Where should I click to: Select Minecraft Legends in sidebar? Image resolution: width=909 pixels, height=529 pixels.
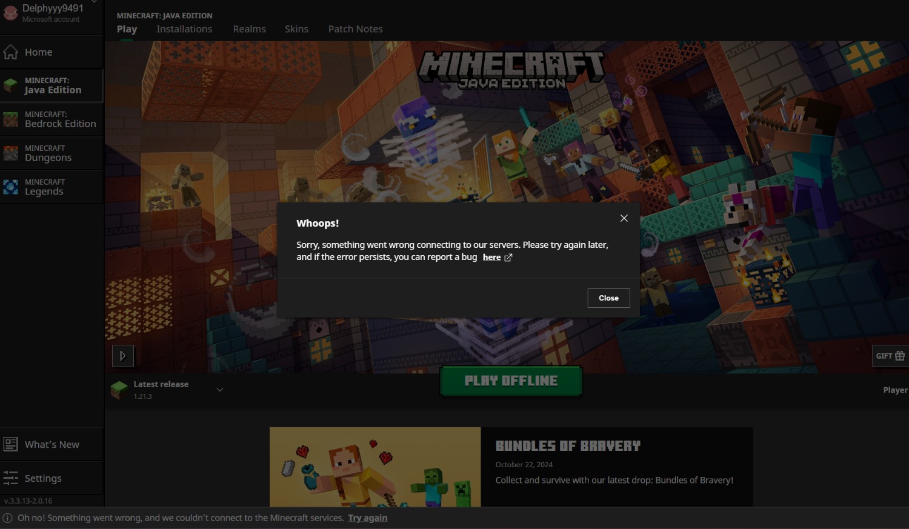tap(52, 187)
